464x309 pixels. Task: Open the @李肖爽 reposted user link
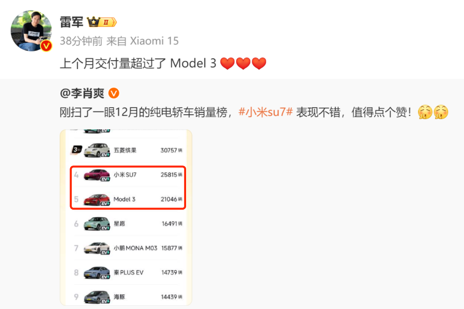[82, 93]
